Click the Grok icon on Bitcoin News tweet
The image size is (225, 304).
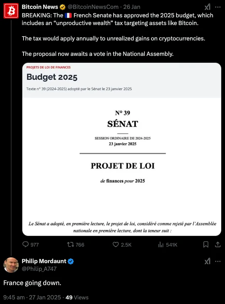pos(207,7)
